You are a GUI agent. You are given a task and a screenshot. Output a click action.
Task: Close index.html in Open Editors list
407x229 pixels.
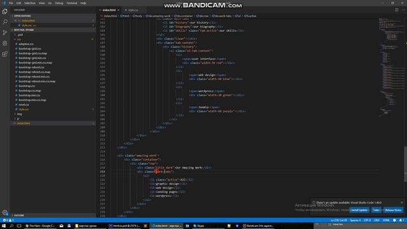tap(15, 20)
